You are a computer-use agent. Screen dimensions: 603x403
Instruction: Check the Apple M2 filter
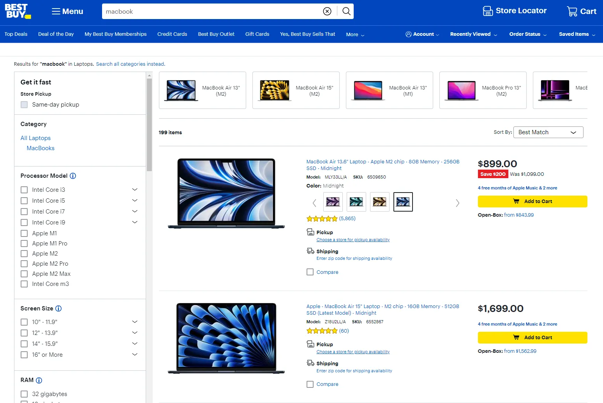click(24, 254)
